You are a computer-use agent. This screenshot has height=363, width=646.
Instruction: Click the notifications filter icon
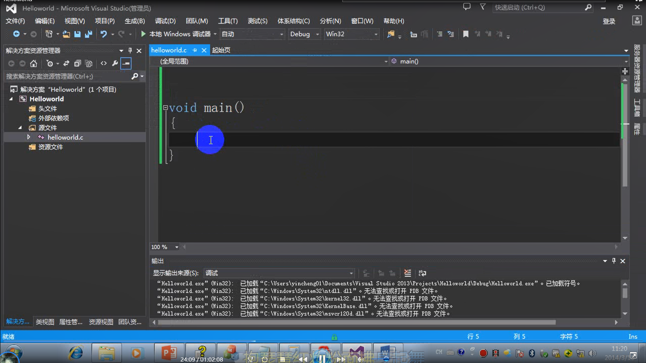(483, 7)
